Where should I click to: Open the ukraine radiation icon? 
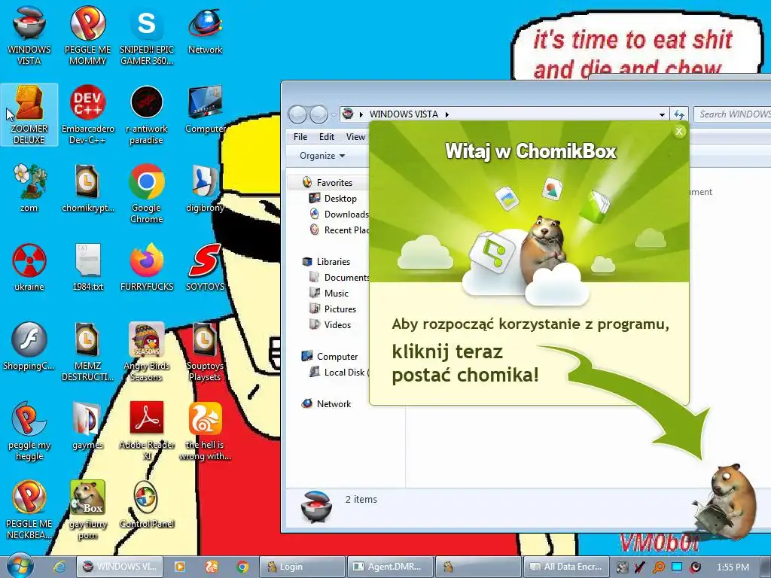29,267
